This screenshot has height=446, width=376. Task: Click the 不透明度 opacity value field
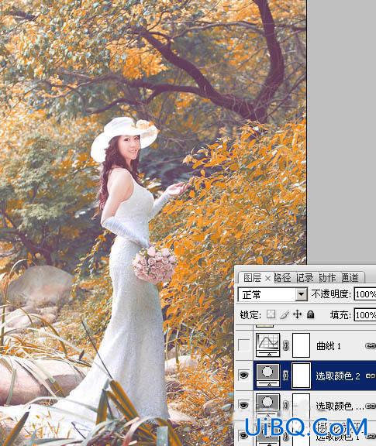[365, 294]
